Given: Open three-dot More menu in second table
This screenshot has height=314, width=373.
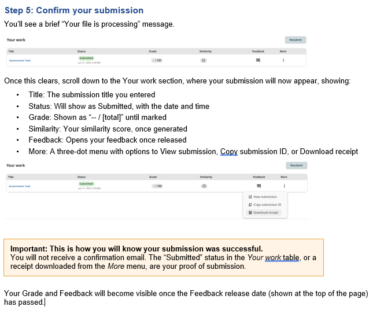Looking at the screenshot, I should 284,186.
